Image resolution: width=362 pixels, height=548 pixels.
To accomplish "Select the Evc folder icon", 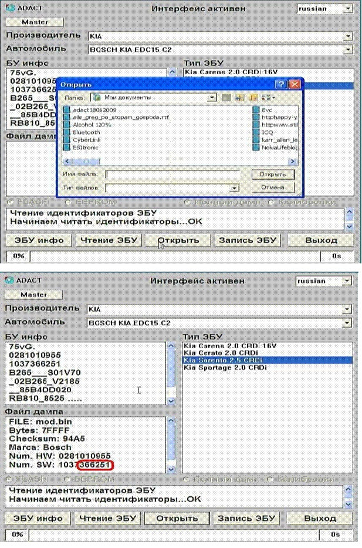I will pos(256,110).
